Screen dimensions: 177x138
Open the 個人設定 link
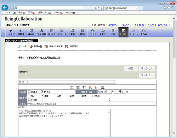[126, 25]
